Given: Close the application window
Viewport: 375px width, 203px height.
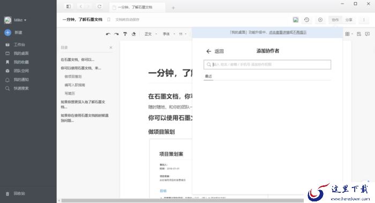Looking at the screenshot, I should 369,4.
